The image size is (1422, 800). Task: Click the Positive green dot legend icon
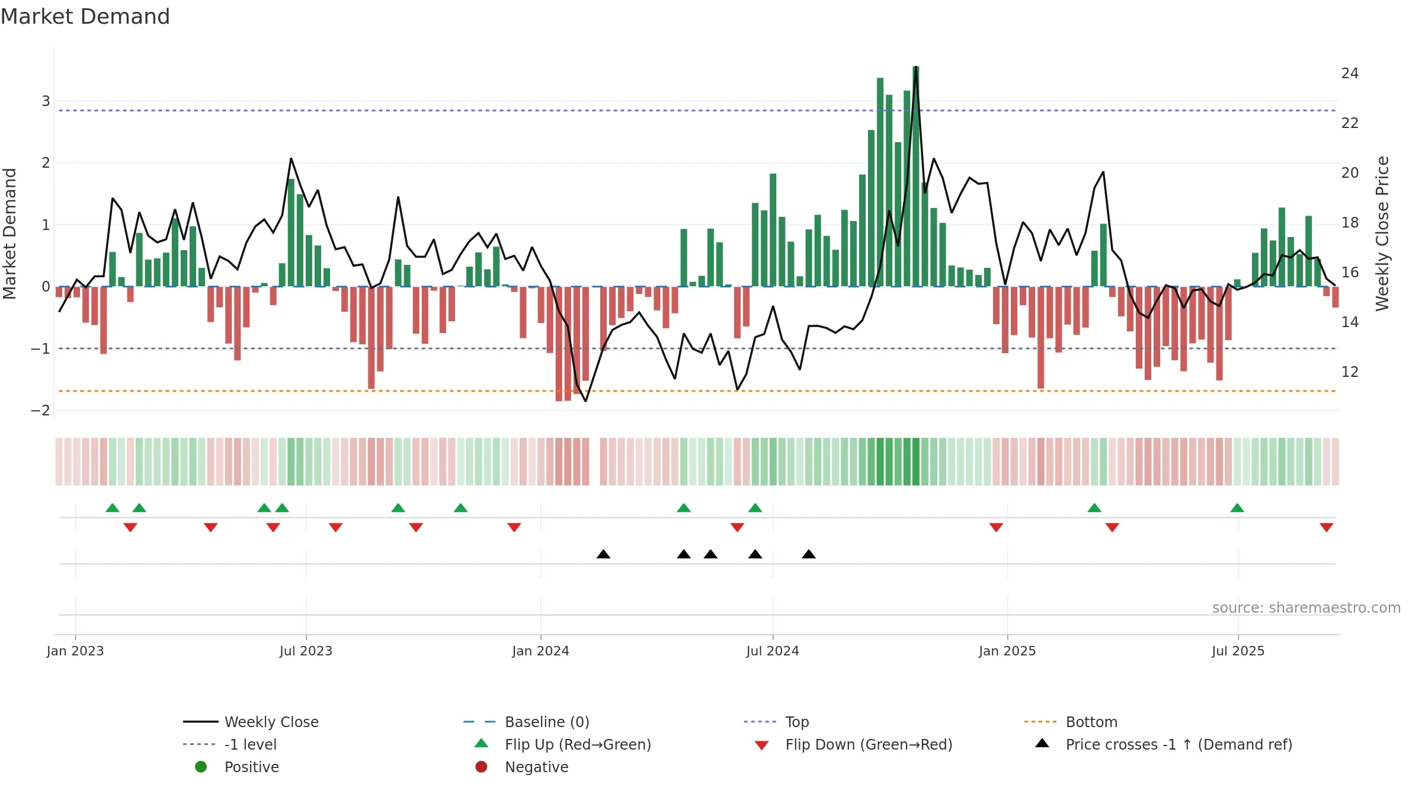pos(201,767)
